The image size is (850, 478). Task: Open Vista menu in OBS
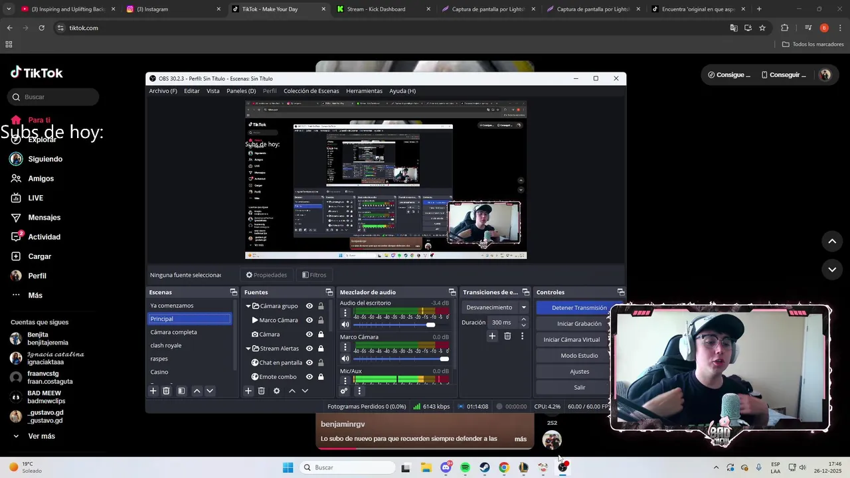click(212, 91)
